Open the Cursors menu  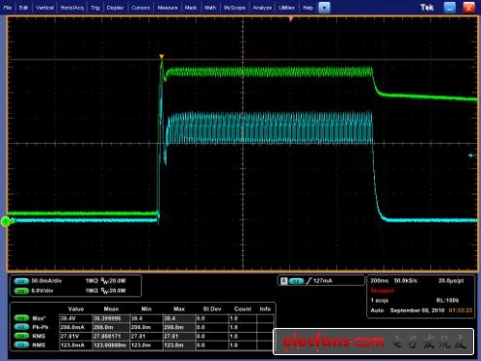140,8
